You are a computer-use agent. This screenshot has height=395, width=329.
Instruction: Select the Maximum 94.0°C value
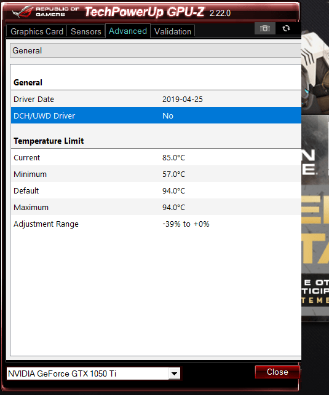pyautogui.click(x=173, y=208)
